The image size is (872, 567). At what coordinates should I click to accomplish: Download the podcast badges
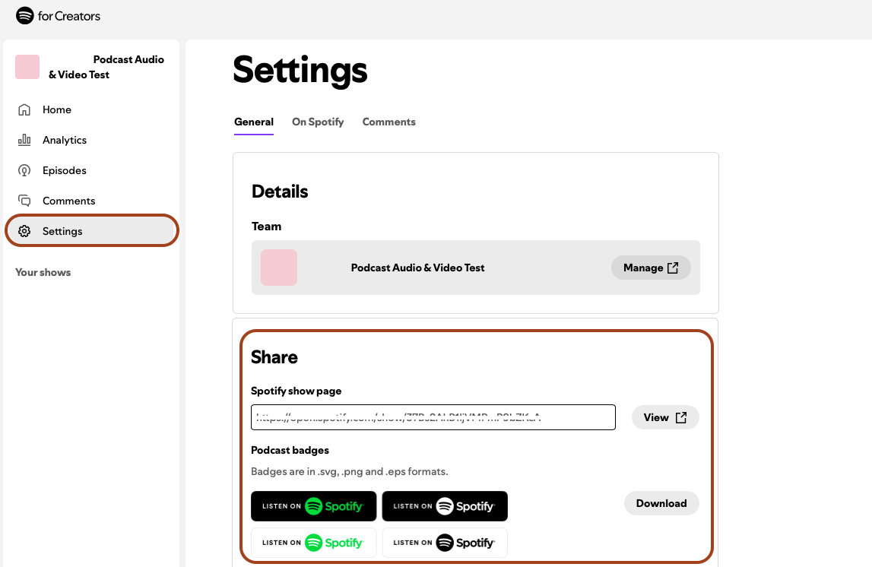coord(661,503)
